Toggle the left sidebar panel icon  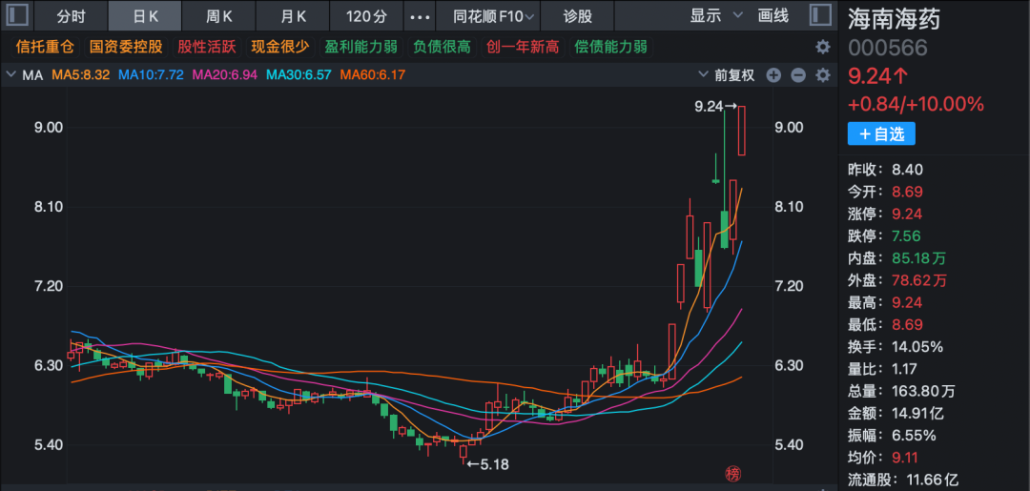pos(19,16)
